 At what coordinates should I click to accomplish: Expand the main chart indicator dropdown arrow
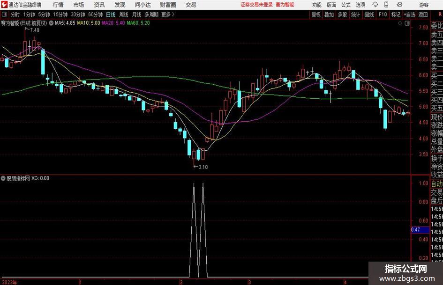click(x=51, y=23)
